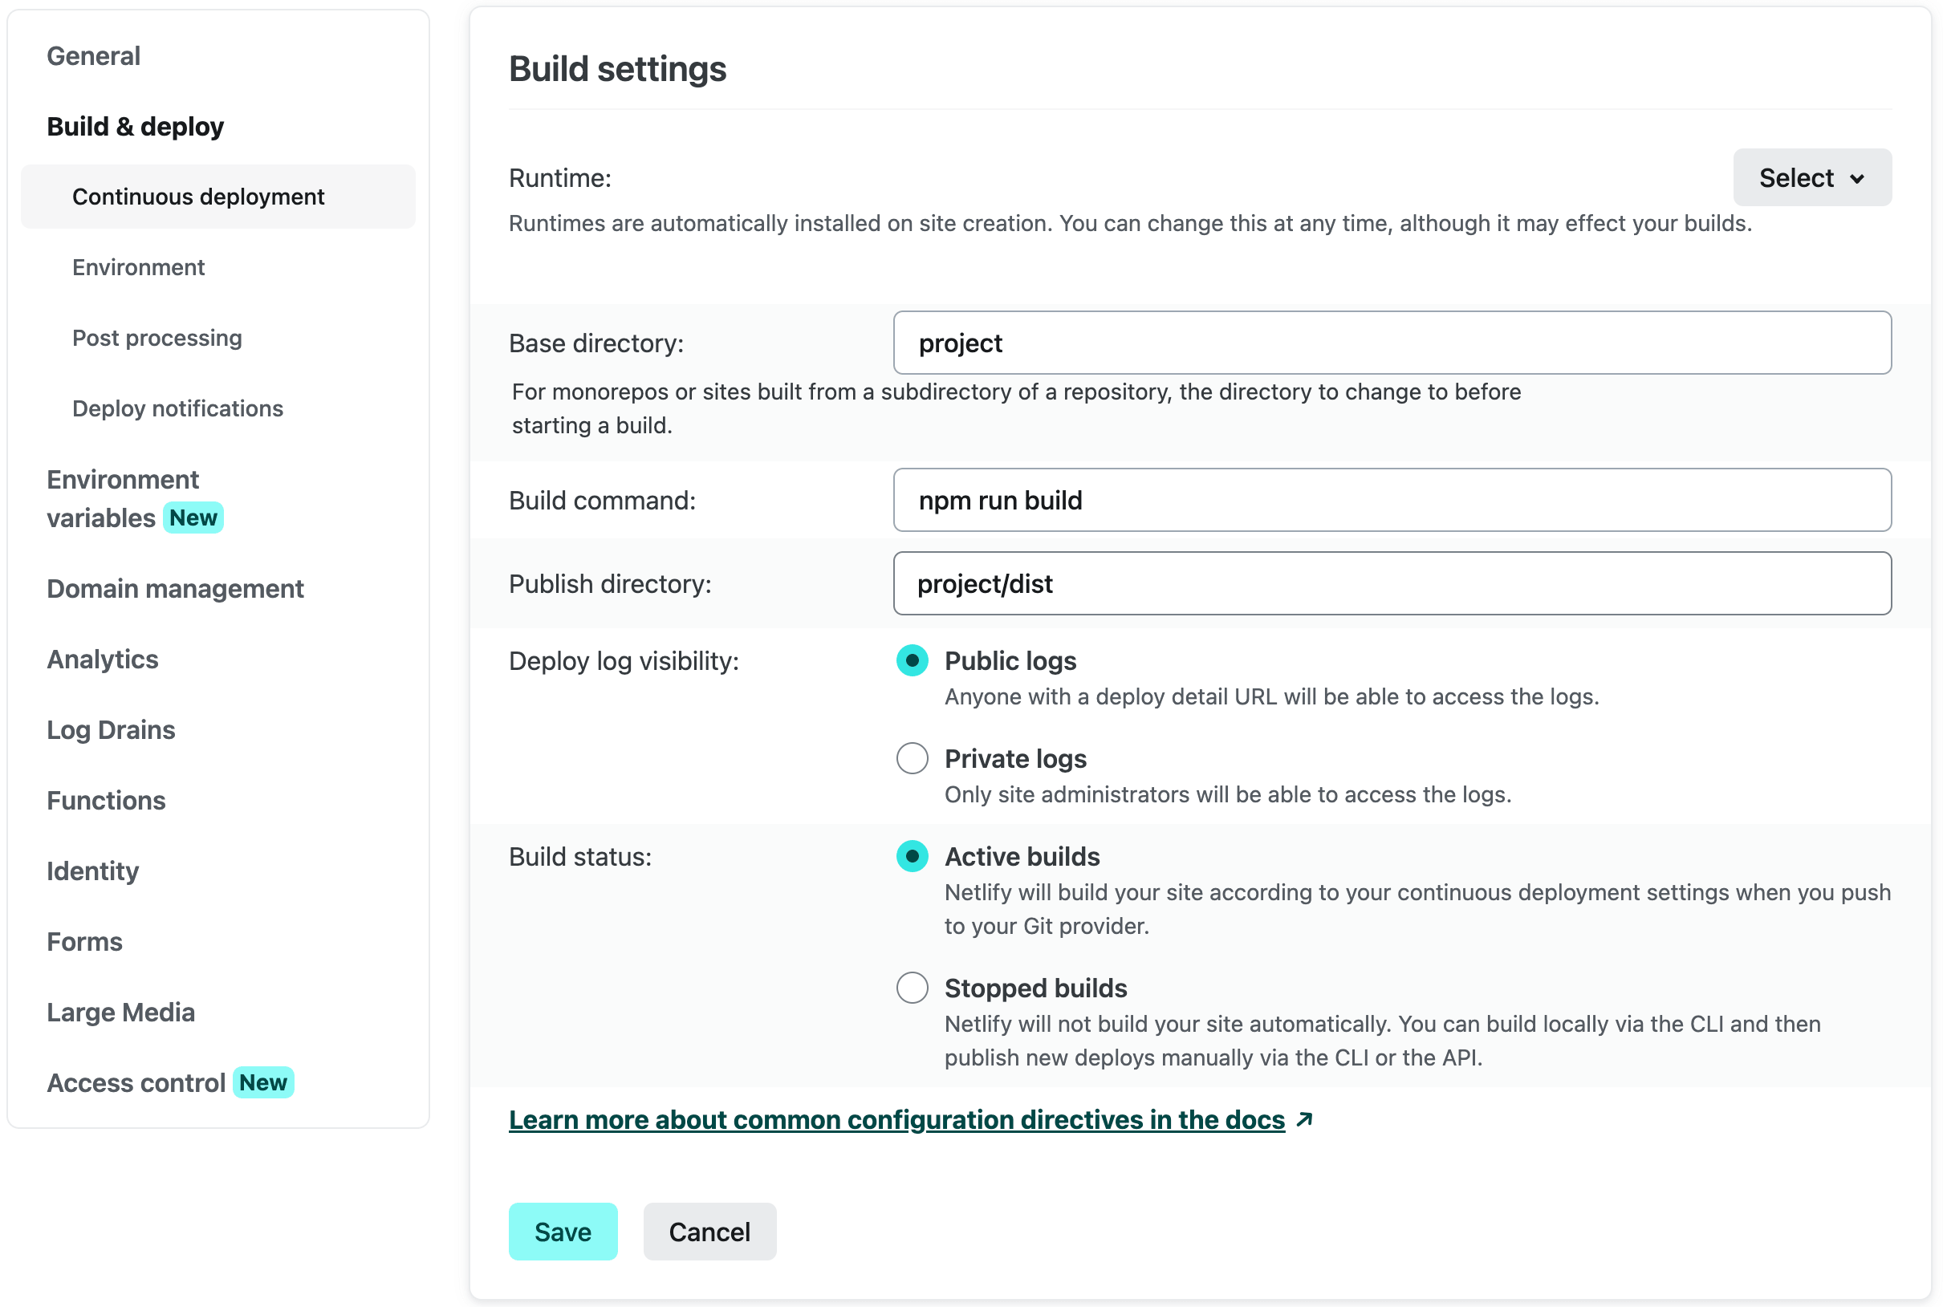
Task: Click the Save button
Action: click(563, 1231)
